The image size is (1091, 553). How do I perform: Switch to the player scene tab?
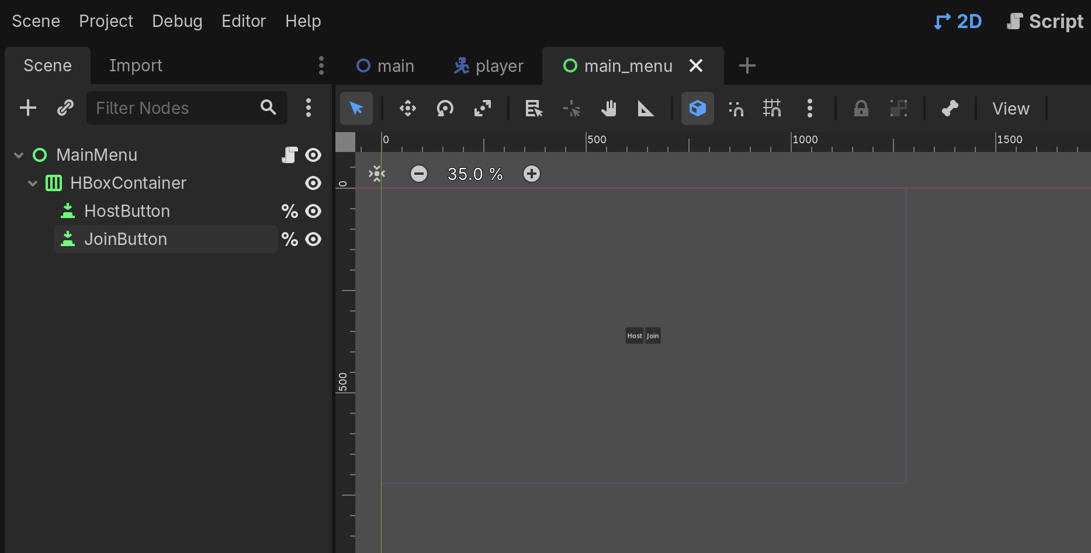click(x=489, y=66)
